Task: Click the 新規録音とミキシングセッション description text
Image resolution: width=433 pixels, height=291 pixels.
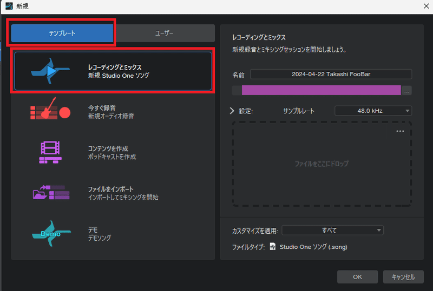Action: click(290, 50)
